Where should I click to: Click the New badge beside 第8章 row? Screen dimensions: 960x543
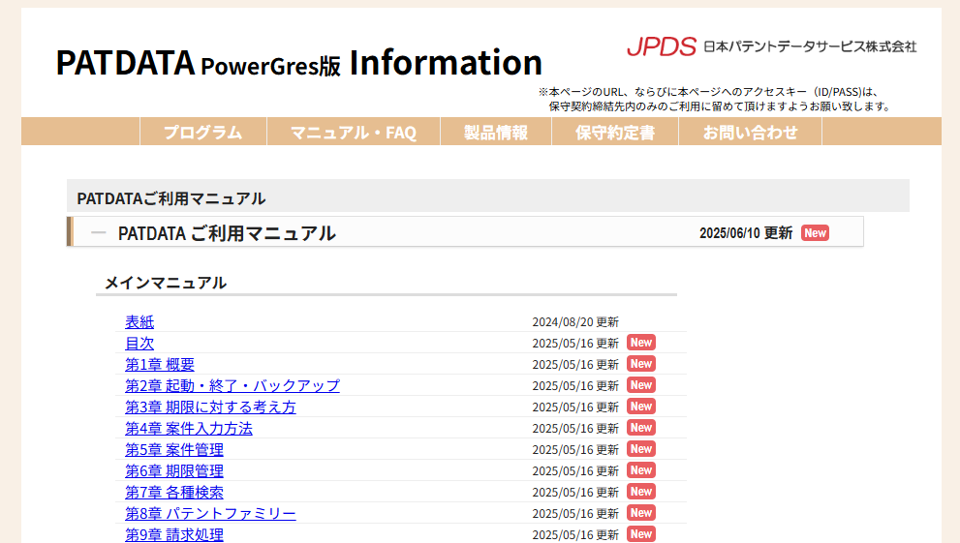click(641, 513)
